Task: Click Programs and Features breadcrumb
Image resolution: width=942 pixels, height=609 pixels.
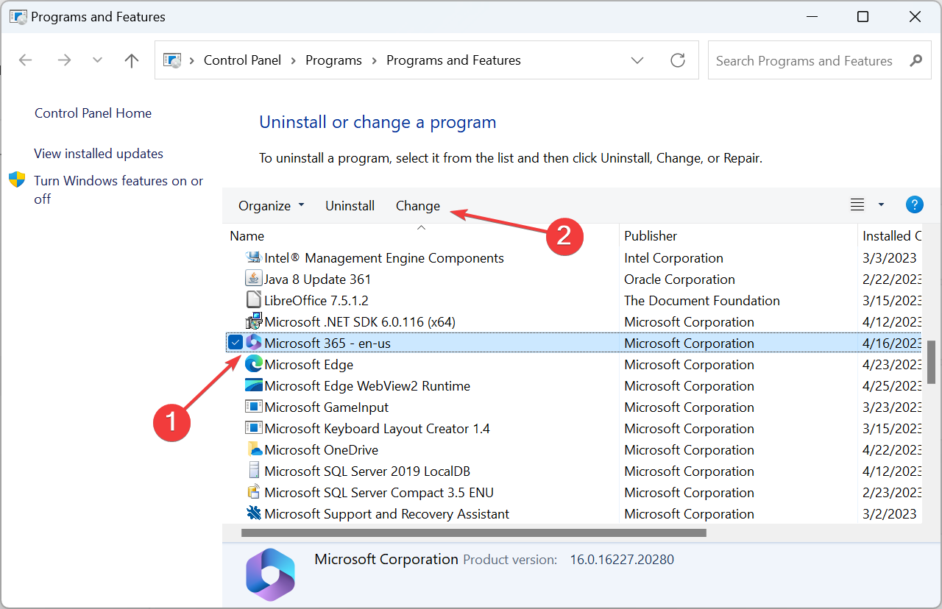Action: pyautogui.click(x=453, y=60)
